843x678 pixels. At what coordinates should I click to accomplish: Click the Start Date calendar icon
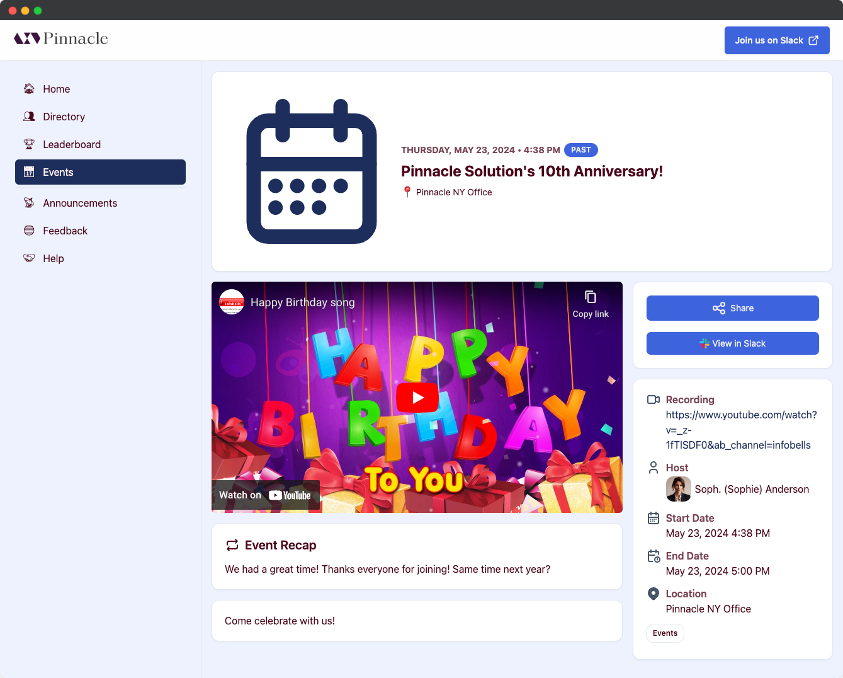coord(653,518)
